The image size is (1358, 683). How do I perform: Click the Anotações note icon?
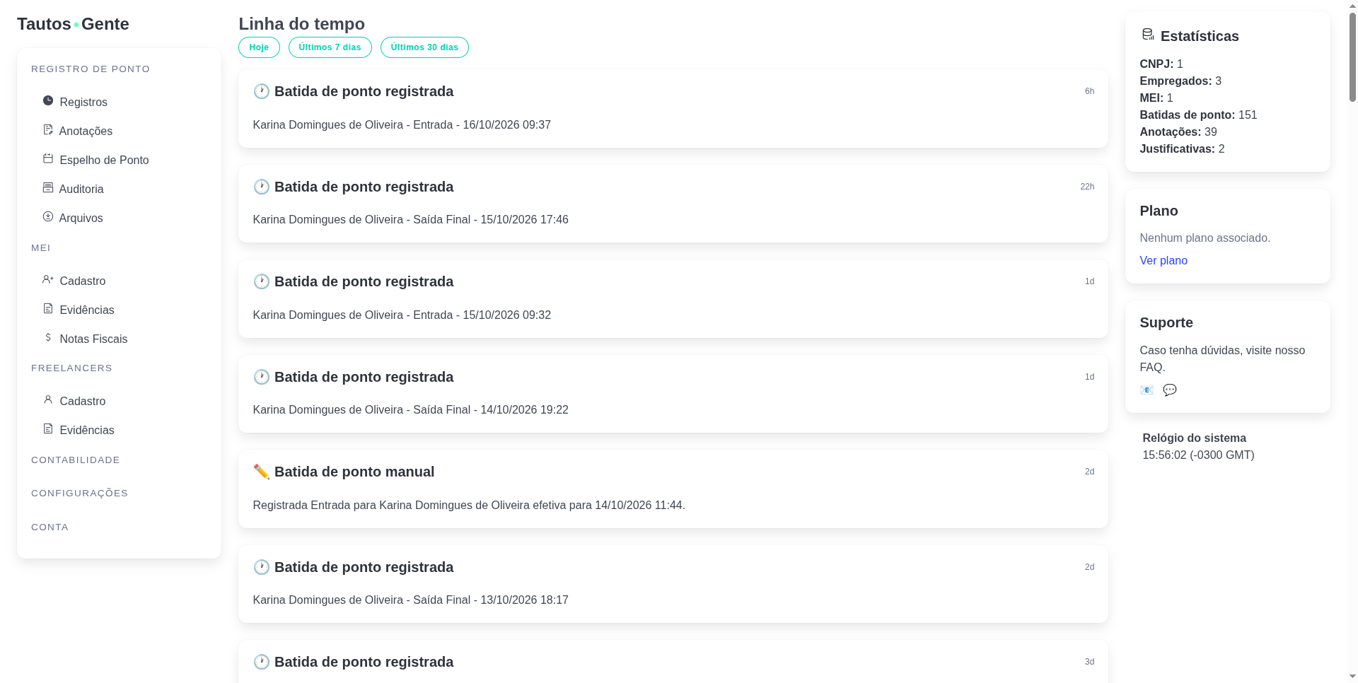coord(48,129)
